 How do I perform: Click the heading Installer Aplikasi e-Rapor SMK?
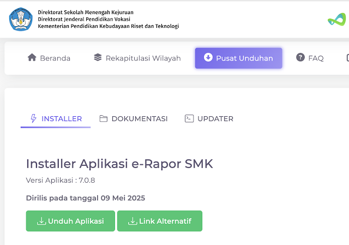119,164
